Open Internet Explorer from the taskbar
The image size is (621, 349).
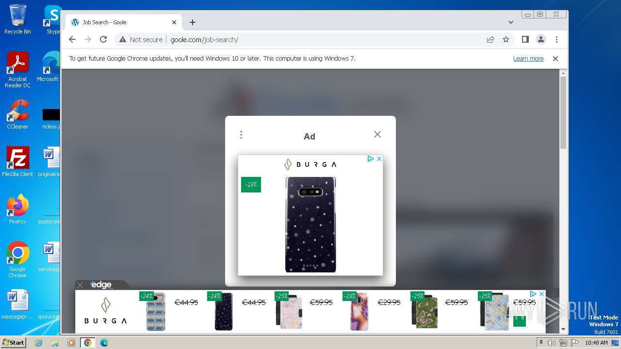pos(39,343)
